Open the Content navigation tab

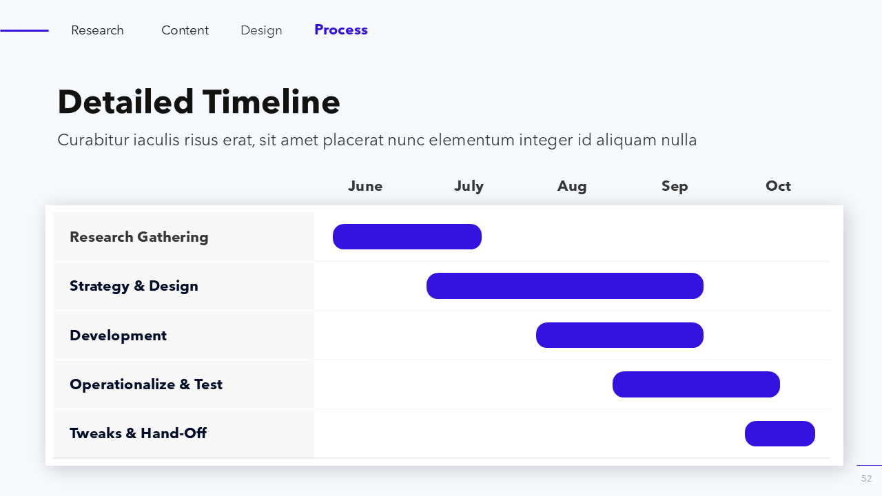click(185, 30)
